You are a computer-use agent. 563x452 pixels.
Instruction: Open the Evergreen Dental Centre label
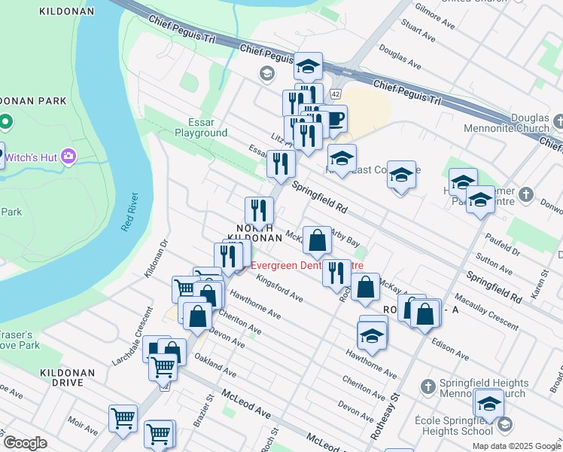point(307,265)
